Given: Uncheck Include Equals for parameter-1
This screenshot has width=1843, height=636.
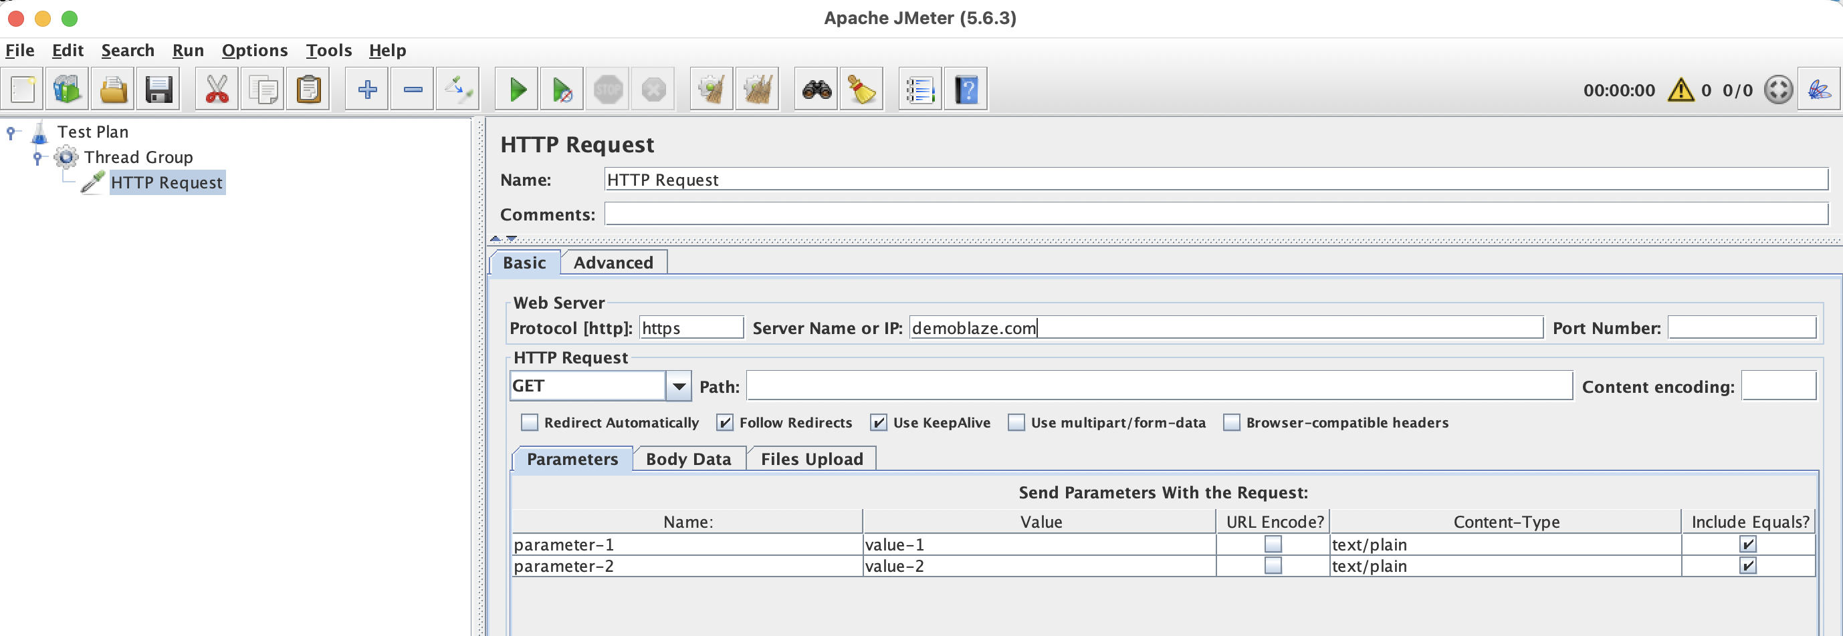Looking at the screenshot, I should coord(1748,544).
